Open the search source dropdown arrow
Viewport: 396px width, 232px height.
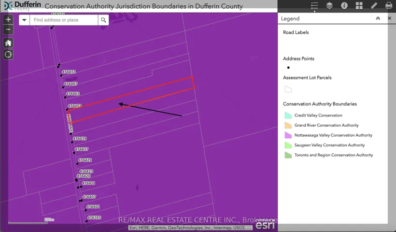(x=24, y=20)
